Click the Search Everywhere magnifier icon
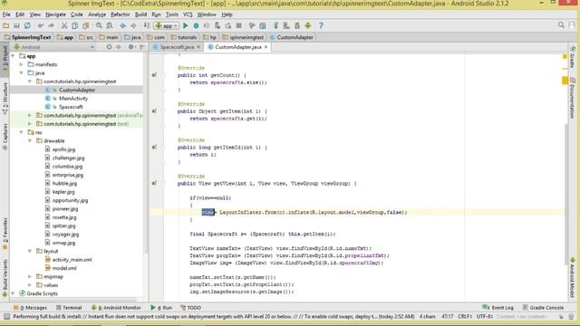This screenshot has height=326, width=580. [561, 25]
